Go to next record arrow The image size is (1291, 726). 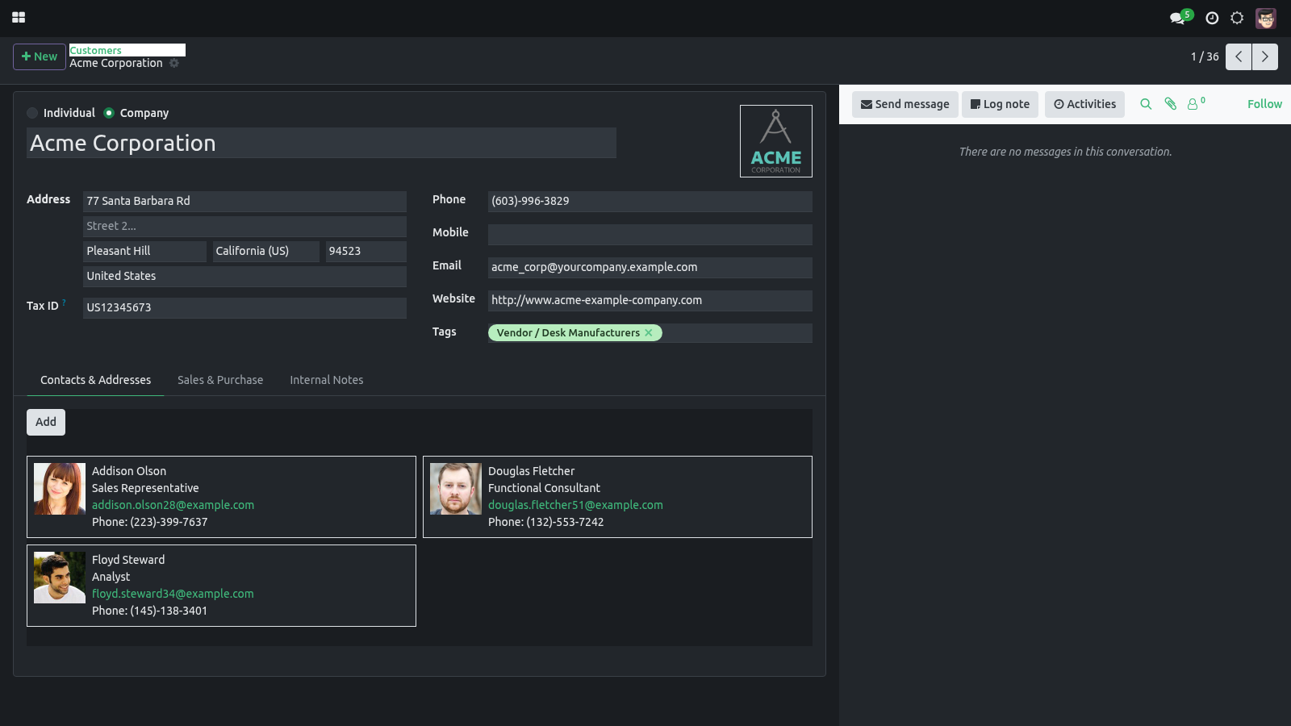click(1265, 56)
